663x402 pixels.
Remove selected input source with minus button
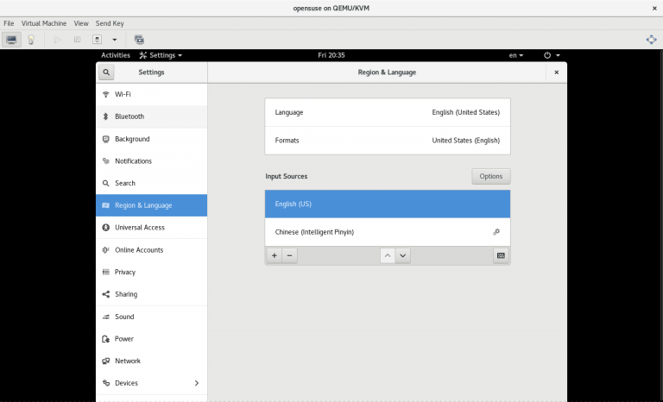pos(290,255)
